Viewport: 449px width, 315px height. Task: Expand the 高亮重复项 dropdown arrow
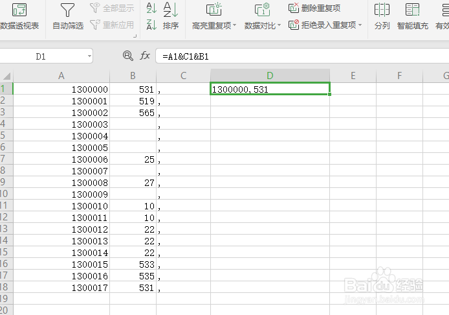pos(234,25)
